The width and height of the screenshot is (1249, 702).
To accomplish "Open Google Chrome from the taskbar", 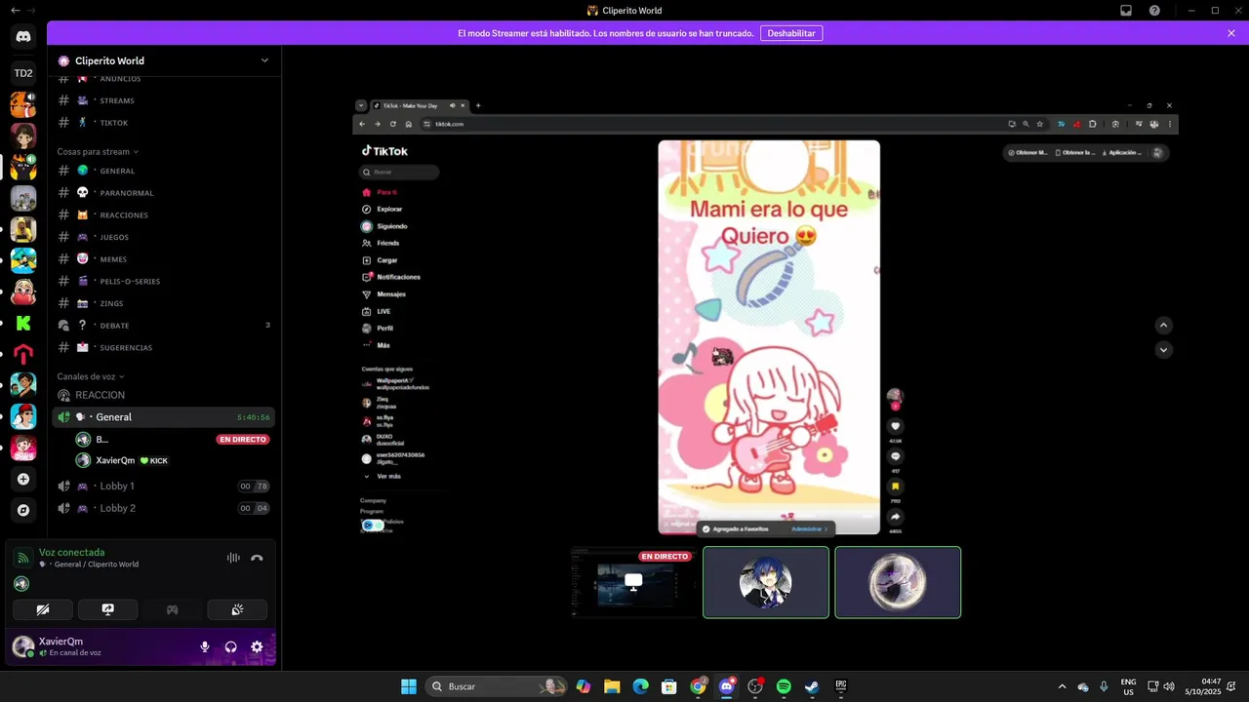I will (x=698, y=686).
